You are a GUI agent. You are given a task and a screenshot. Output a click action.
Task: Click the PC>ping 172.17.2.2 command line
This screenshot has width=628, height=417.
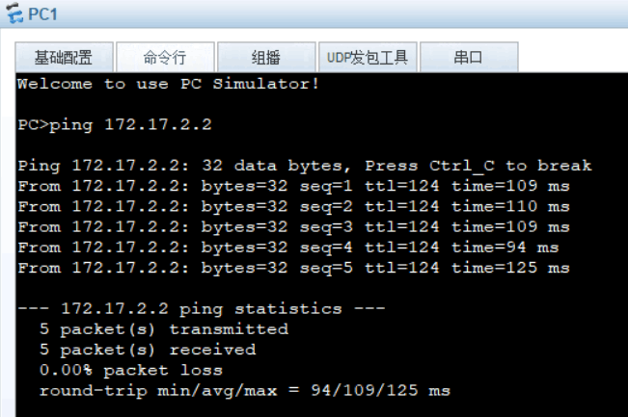click(115, 125)
